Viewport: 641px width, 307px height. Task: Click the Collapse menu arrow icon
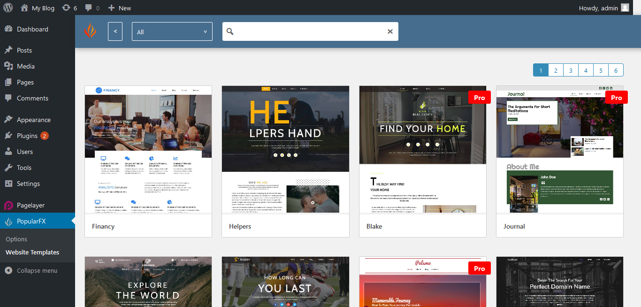(8, 270)
